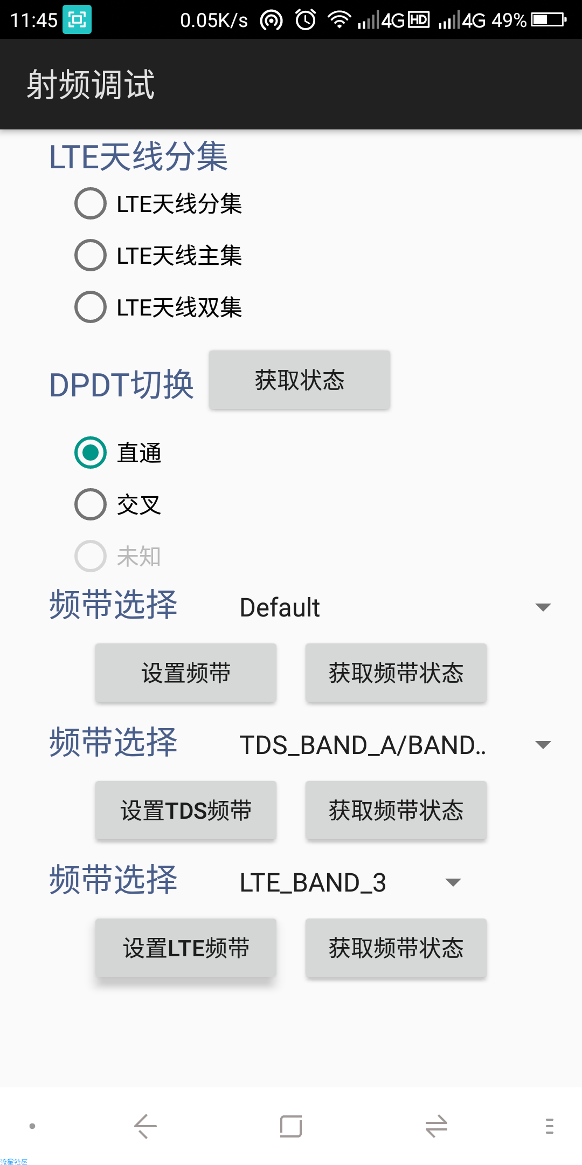The height and width of the screenshot is (1165, 582).
Task: Tap the Wi-Fi status icon
Action: coord(339,20)
